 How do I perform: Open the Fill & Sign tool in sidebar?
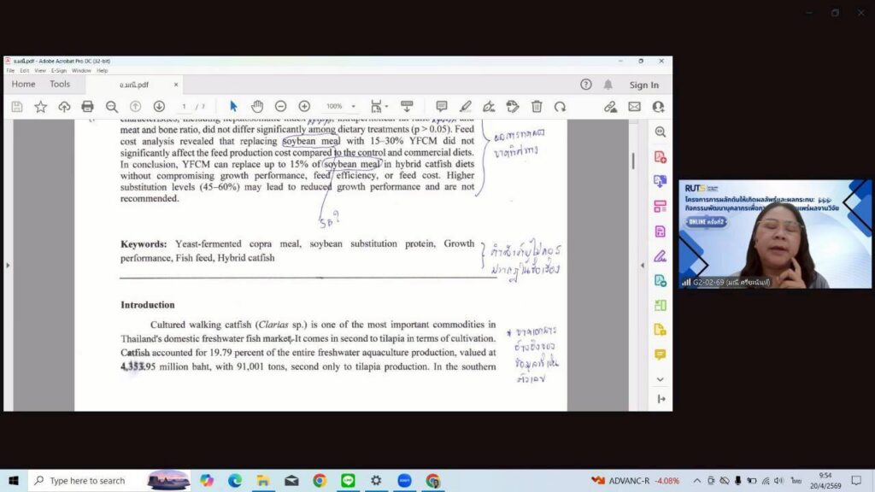click(x=660, y=255)
